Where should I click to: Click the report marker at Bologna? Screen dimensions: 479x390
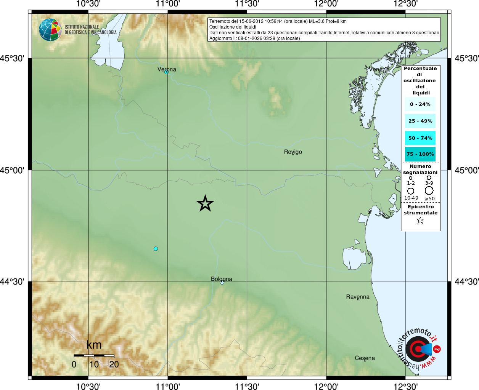coord(222,282)
